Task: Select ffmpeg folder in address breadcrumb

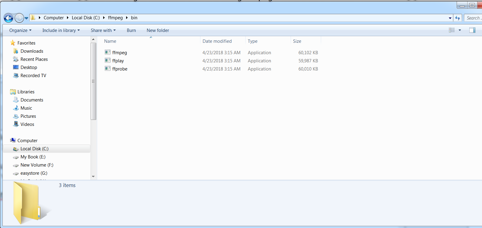Action: pyautogui.click(x=115, y=18)
